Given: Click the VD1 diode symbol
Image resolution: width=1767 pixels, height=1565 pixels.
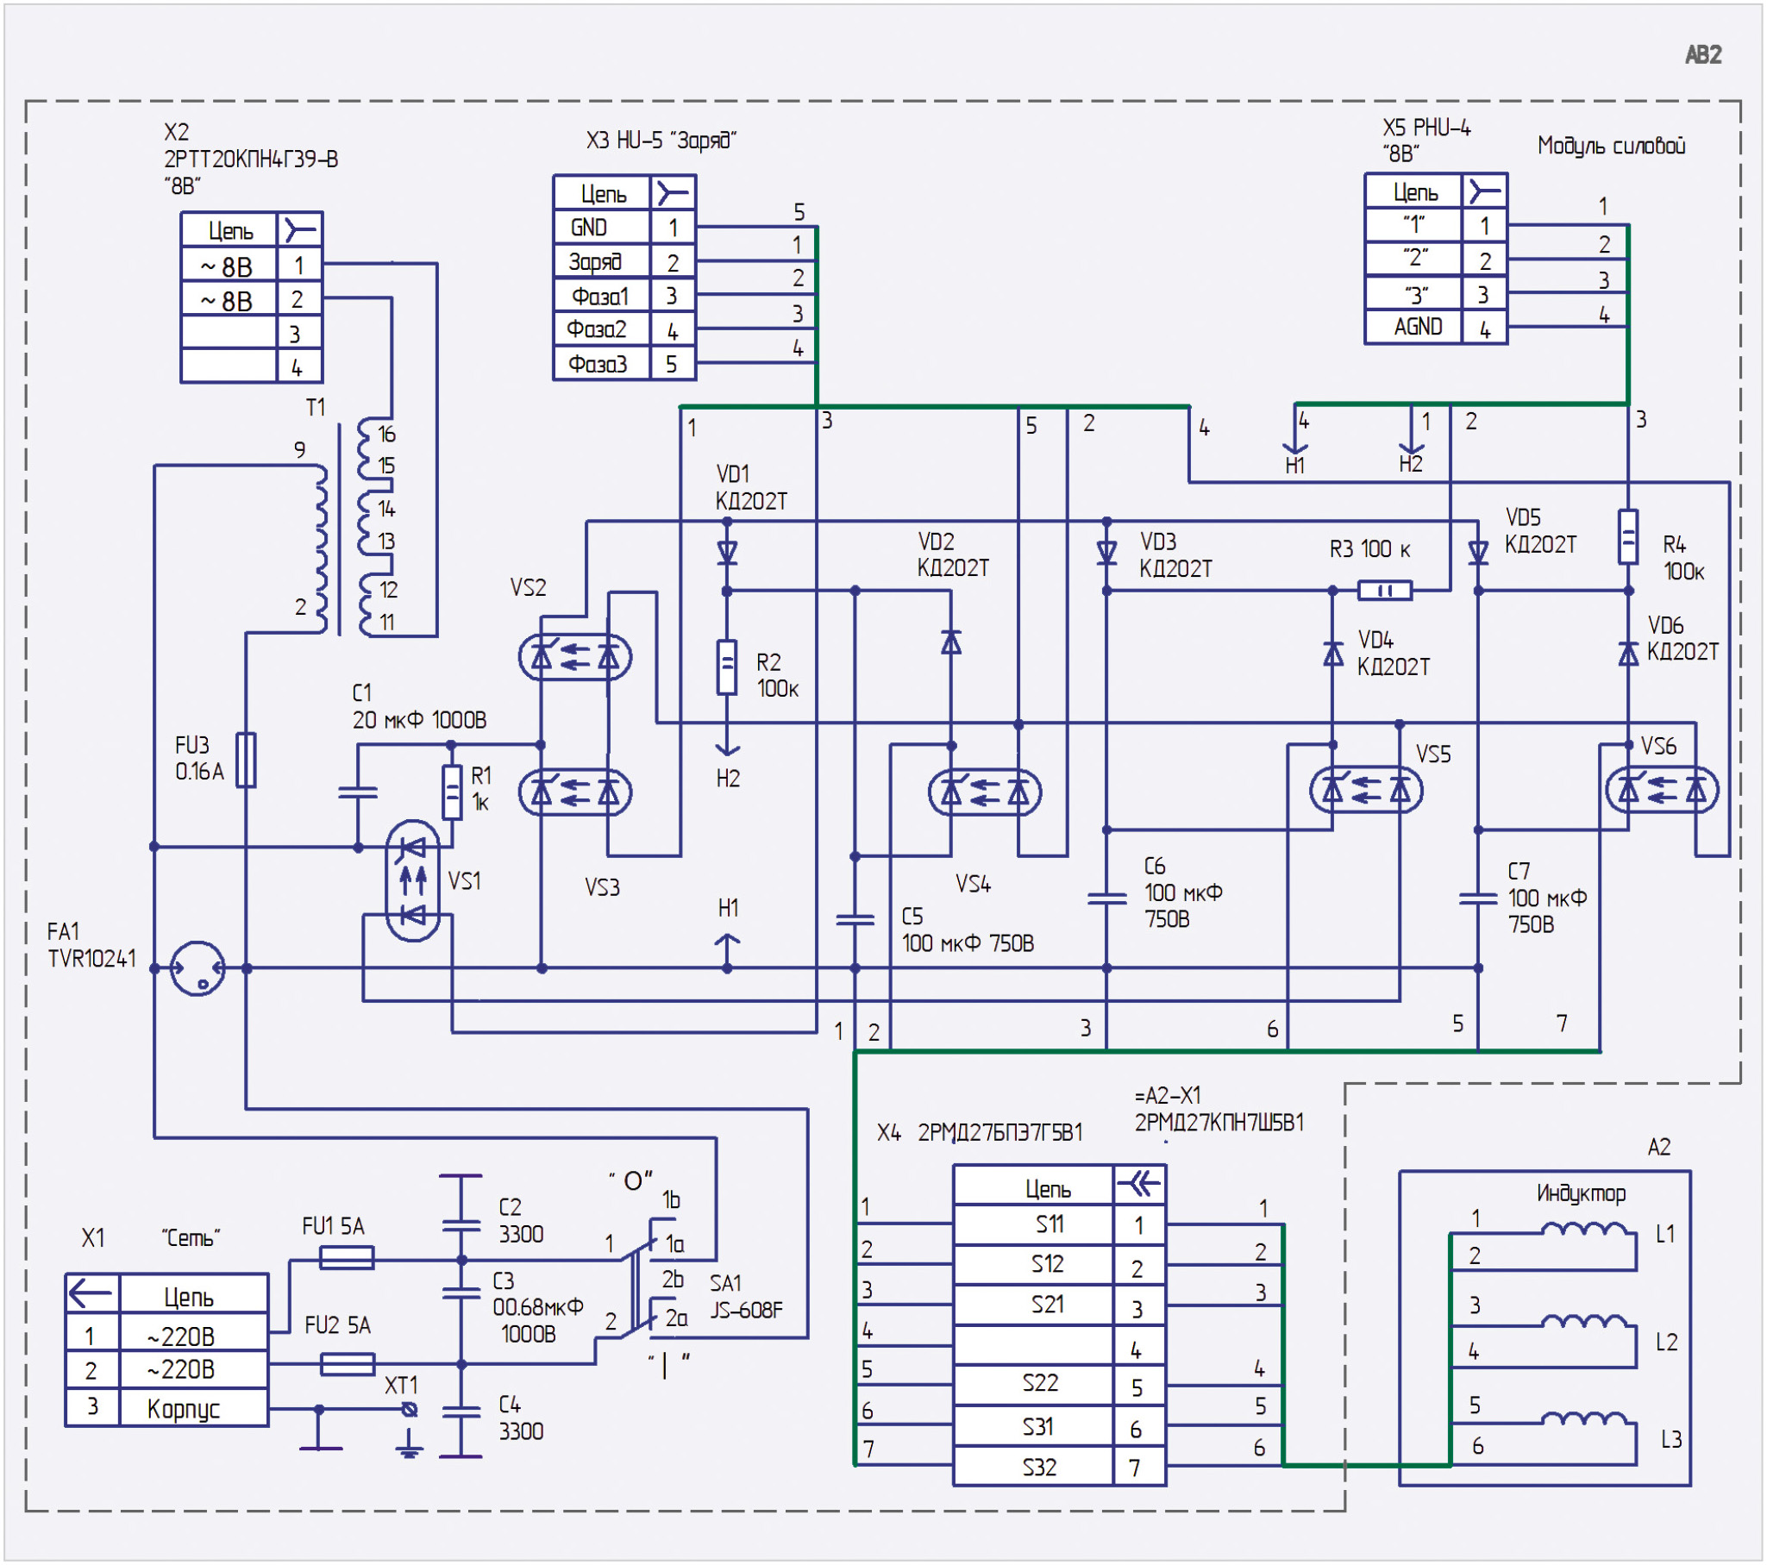Looking at the screenshot, I should (727, 552).
